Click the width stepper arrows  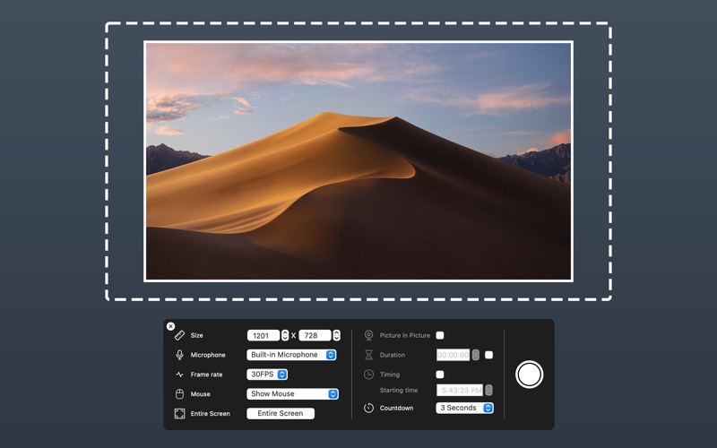coord(285,335)
